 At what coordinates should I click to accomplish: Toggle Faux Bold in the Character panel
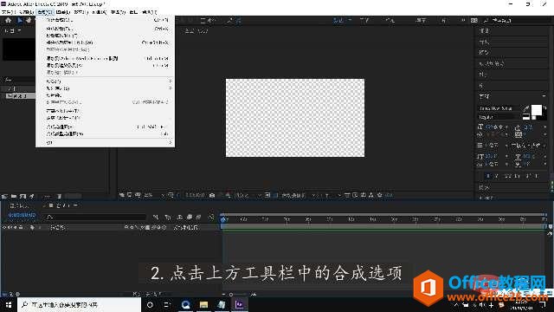(x=488, y=176)
